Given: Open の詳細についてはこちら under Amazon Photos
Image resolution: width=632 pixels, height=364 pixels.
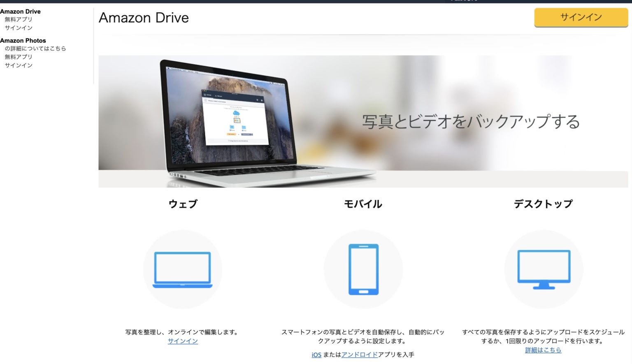Looking at the screenshot, I should coord(35,48).
